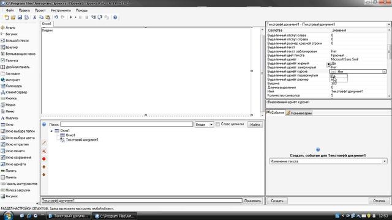Viewport: 392px width, 220px height.
Task: Open the Везде search scope dropdown
Action: tap(211, 125)
